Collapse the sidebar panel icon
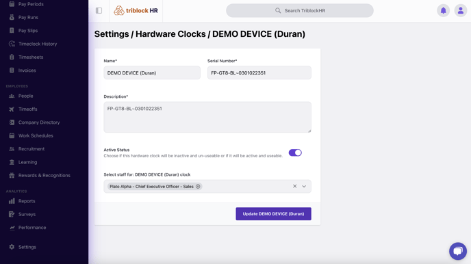Image resolution: width=471 pixels, height=264 pixels. [x=99, y=10]
